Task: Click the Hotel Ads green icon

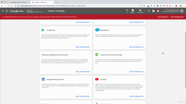Action: (97, 55)
